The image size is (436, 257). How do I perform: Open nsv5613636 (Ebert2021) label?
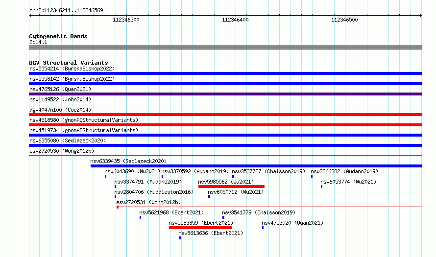click(x=211, y=233)
